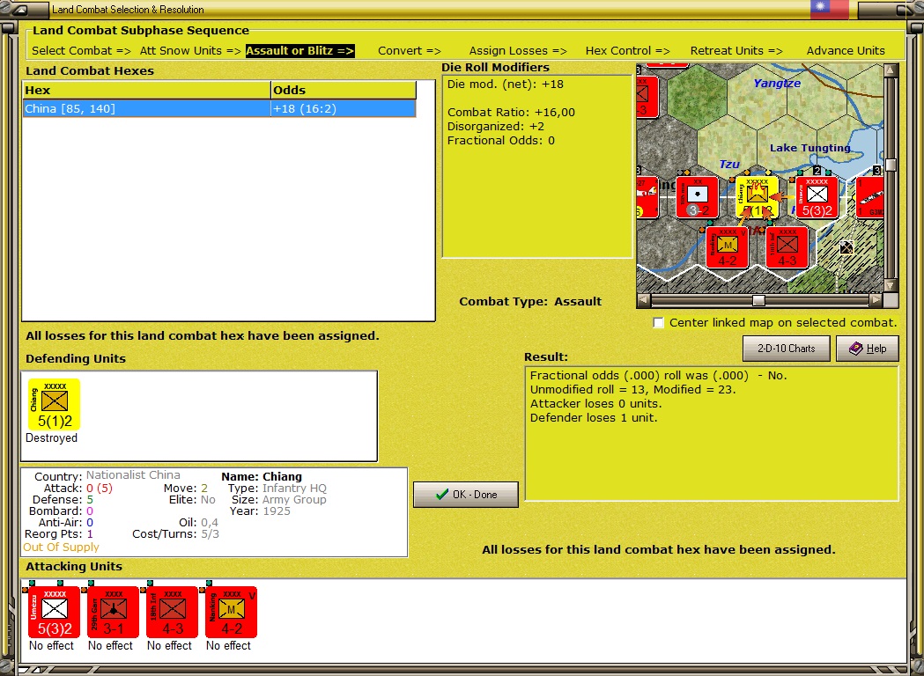
Task: Select the Assault or Blitz subphase
Action: pyautogui.click(x=300, y=51)
